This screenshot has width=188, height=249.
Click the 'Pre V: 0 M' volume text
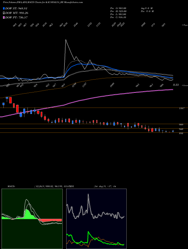(x=147, y=11)
